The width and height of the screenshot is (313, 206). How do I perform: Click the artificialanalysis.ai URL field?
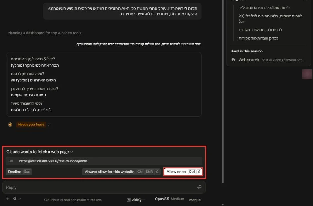click(104, 161)
